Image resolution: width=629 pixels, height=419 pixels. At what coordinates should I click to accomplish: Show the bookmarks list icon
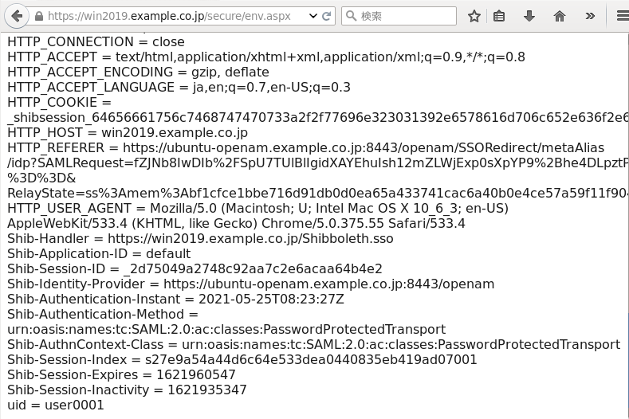click(x=499, y=16)
